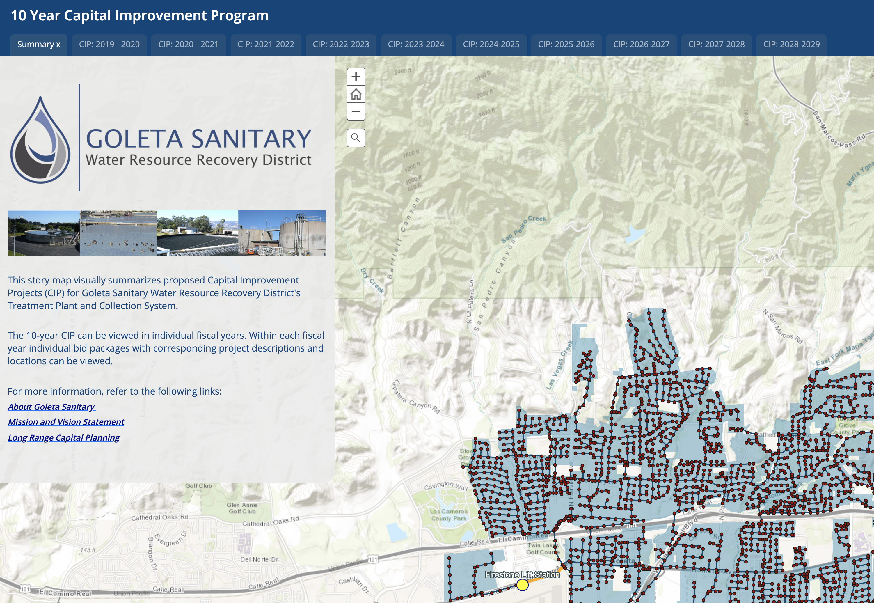Image resolution: width=874 pixels, height=603 pixels.
Task: Open the CIP: 2019 - 2020 tab
Action: click(x=109, y=45)
